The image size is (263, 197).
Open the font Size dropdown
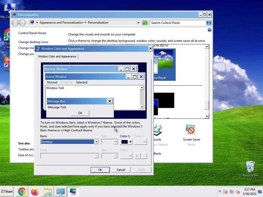point(109,156)
